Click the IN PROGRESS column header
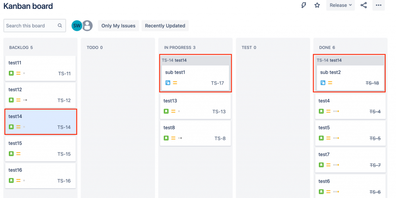Image resolution: width=396 pixels, height=198 pixels. tap(179, 48)
